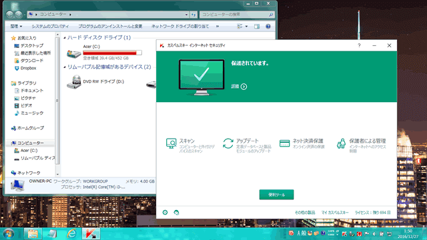Click volume speaker tray icon
Image resolution: width=427 pixels, height=240 pixels.
tap(375, 233)
